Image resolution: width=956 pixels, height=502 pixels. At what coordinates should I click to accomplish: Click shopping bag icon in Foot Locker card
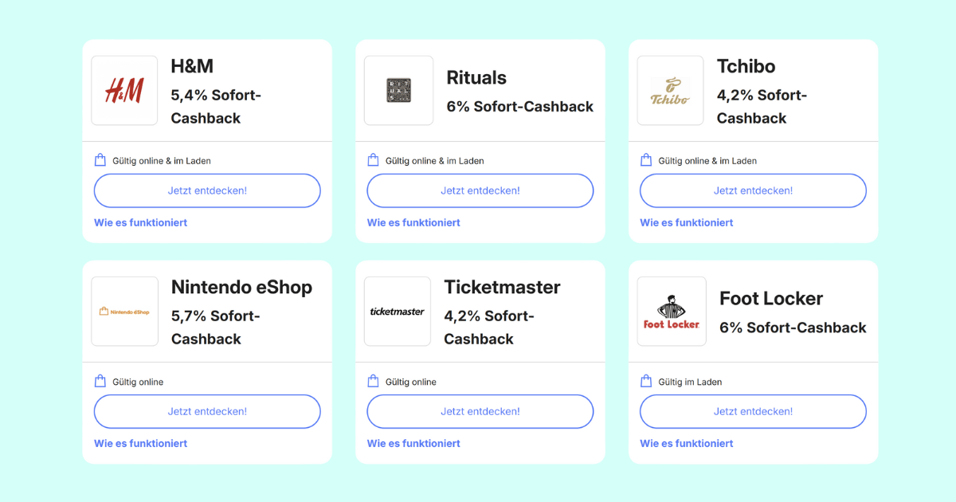click(646, 382)
